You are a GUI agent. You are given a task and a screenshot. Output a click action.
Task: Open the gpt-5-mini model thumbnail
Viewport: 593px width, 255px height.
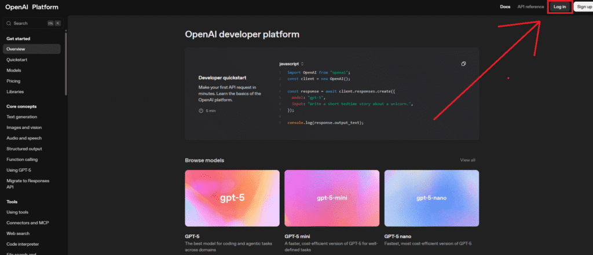[332, 198]
